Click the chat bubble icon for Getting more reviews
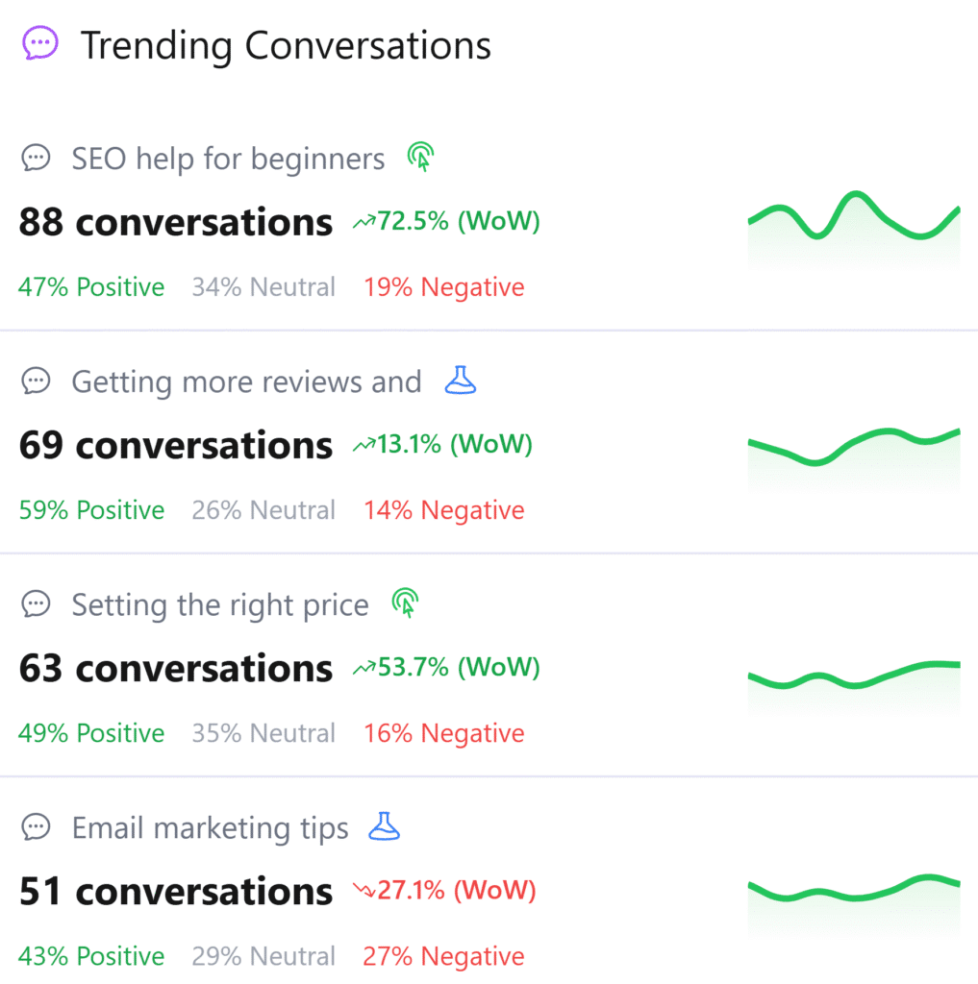Screen dimensions: 978x984 coord(36,381)
